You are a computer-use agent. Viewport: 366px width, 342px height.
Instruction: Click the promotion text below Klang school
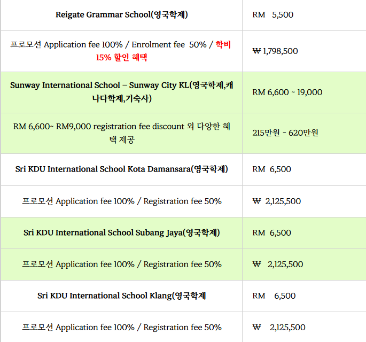121,327
